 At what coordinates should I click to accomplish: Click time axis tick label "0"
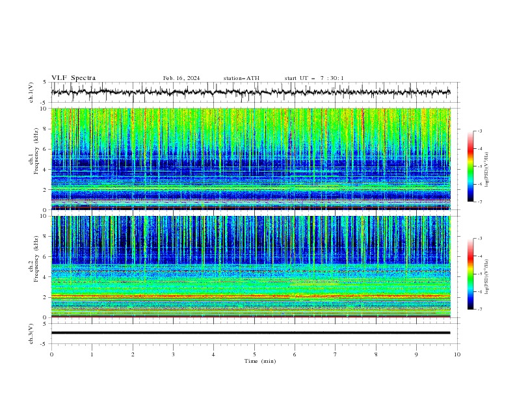[x=51, y=354]
